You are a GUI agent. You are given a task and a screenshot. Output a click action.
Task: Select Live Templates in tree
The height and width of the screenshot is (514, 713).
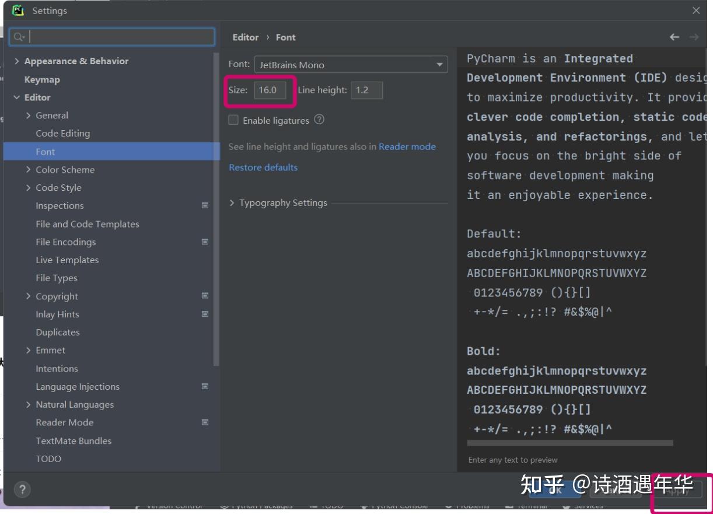pyautogui.click(x=67, y=260)
